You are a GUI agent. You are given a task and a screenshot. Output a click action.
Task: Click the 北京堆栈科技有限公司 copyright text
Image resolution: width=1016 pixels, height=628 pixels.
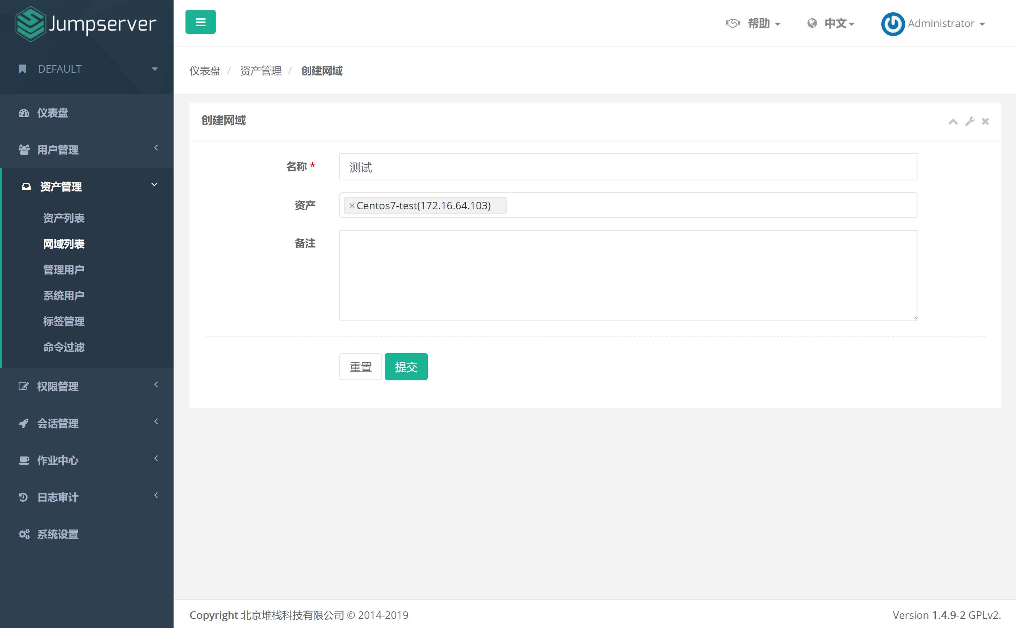coord(292,615)
